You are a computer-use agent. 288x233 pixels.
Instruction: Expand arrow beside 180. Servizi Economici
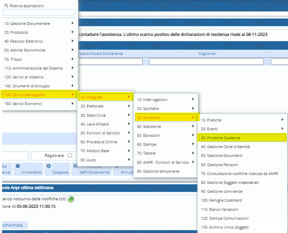[73, 103]
